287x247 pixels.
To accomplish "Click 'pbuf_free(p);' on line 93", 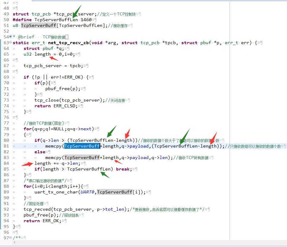I will [x=41, y=215].
